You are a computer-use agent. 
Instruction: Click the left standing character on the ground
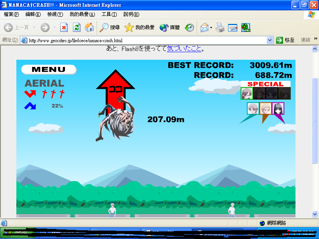pos(112,210)
